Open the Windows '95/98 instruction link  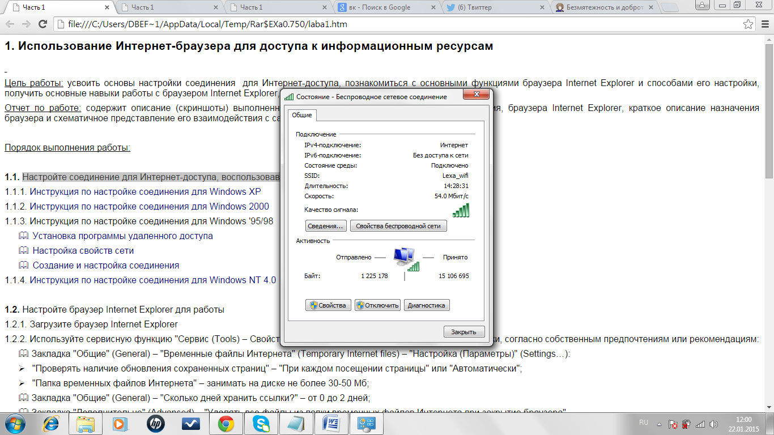151,221
